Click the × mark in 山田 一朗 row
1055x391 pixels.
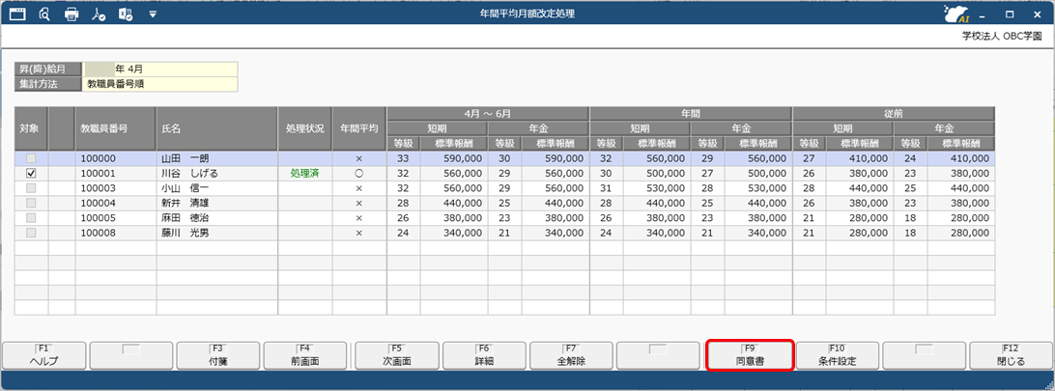pos(359,158)
